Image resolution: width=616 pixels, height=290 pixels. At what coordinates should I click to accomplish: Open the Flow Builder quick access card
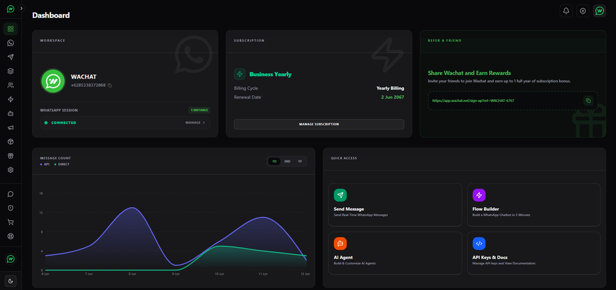[x=534, y=205]
